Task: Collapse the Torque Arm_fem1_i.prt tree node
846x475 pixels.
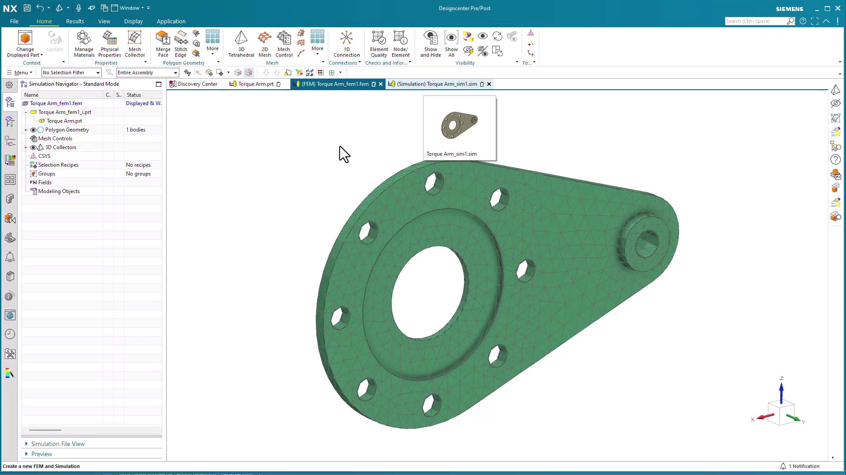Action: [x=26, y=112]
